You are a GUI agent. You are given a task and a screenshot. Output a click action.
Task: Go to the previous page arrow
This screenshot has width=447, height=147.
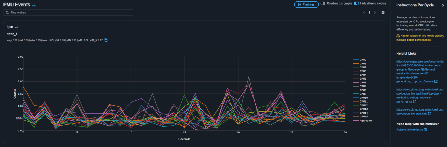(x=364, y=13)
